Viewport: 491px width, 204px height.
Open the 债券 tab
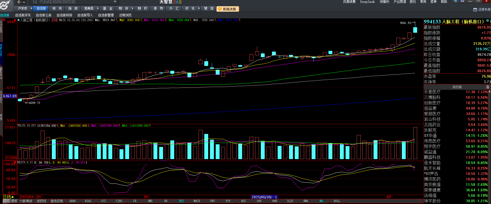(158, 9)
